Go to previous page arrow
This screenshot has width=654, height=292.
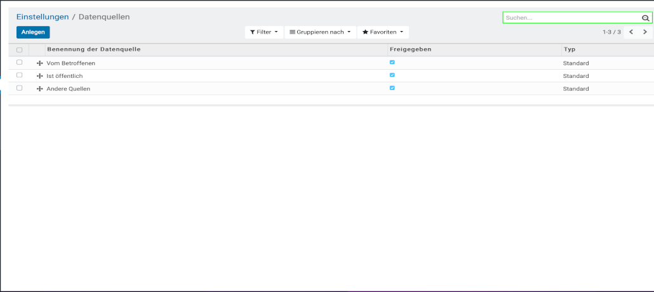631,32
